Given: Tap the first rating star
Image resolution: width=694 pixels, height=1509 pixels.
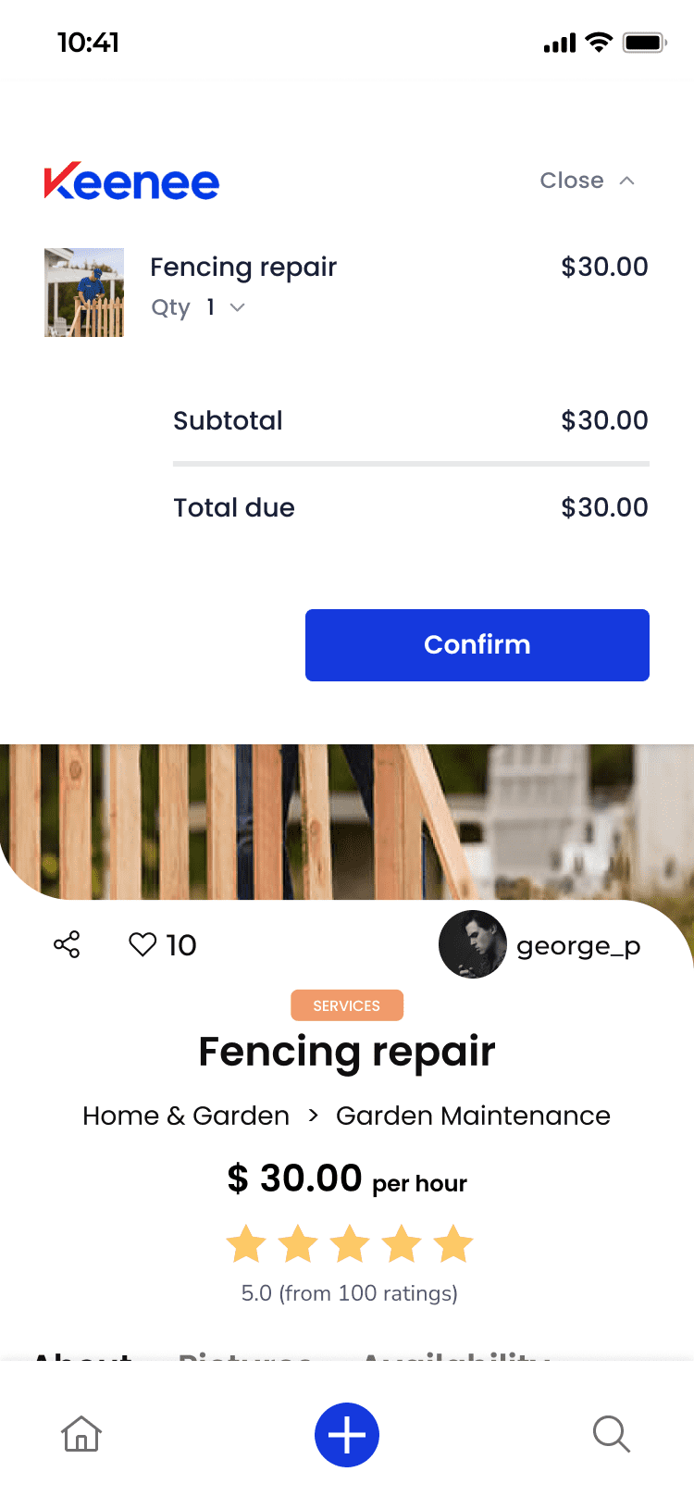Looking at the screenshot, I should pyautogui.click(x=246, y=1244).
